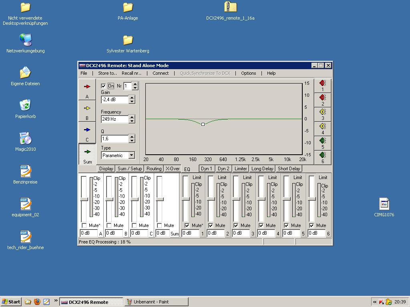Viewport: 410px width, 307px height.
Task: Click the Frequency value field
Action: (115, 119)
